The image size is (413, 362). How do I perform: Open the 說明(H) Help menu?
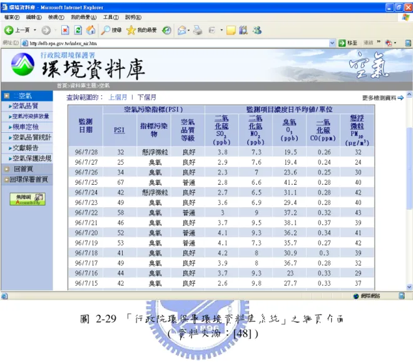[x=133, y=18]
